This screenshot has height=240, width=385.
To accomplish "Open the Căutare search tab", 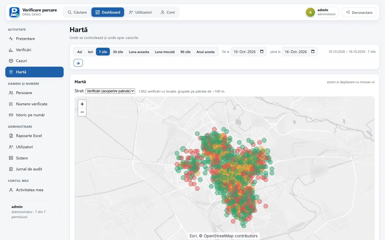I will [77, 12].
